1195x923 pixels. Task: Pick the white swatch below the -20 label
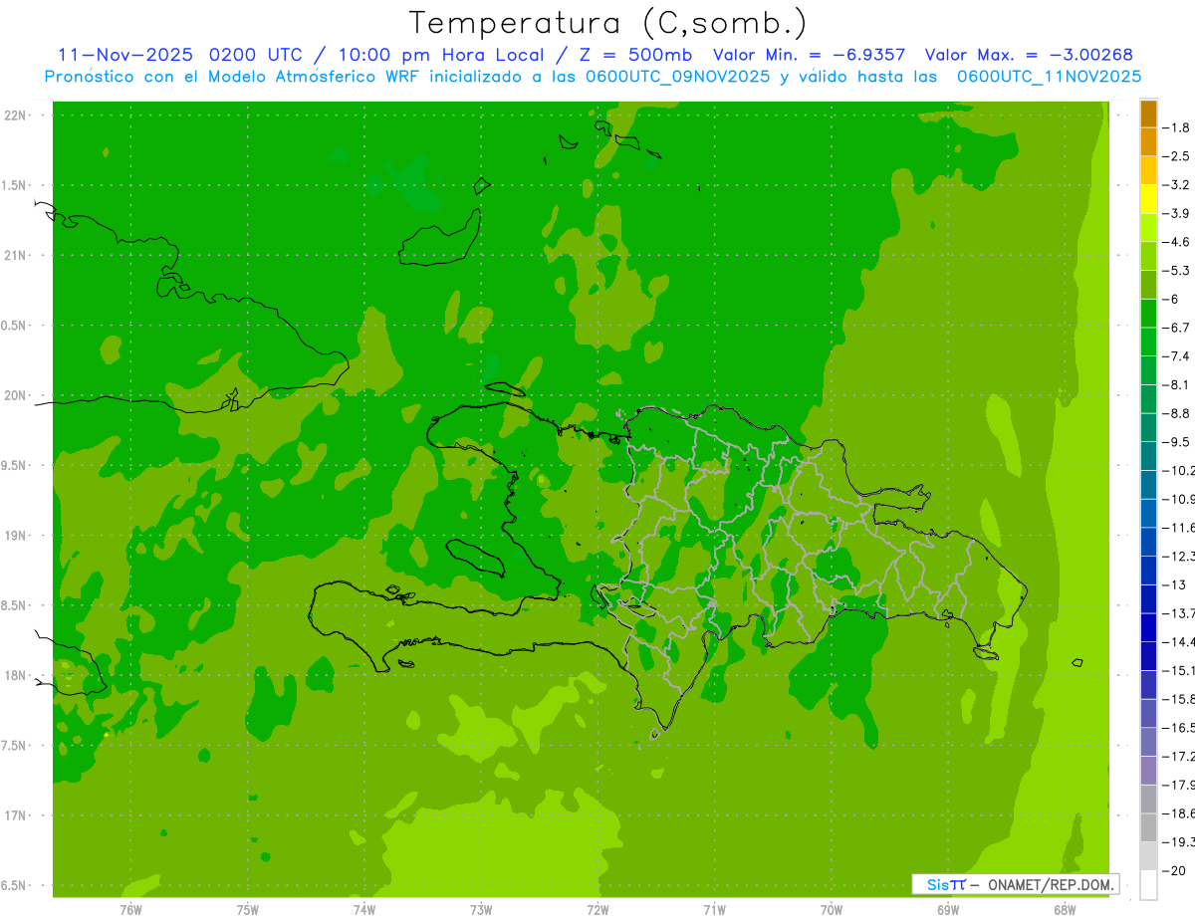(x=1148, y=885)
